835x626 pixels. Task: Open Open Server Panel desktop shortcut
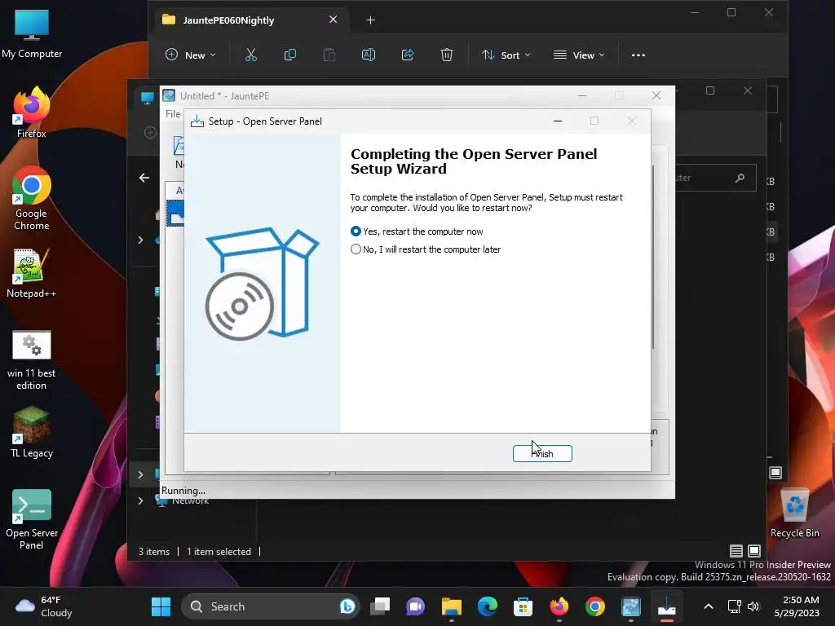[x=32, y=519]
